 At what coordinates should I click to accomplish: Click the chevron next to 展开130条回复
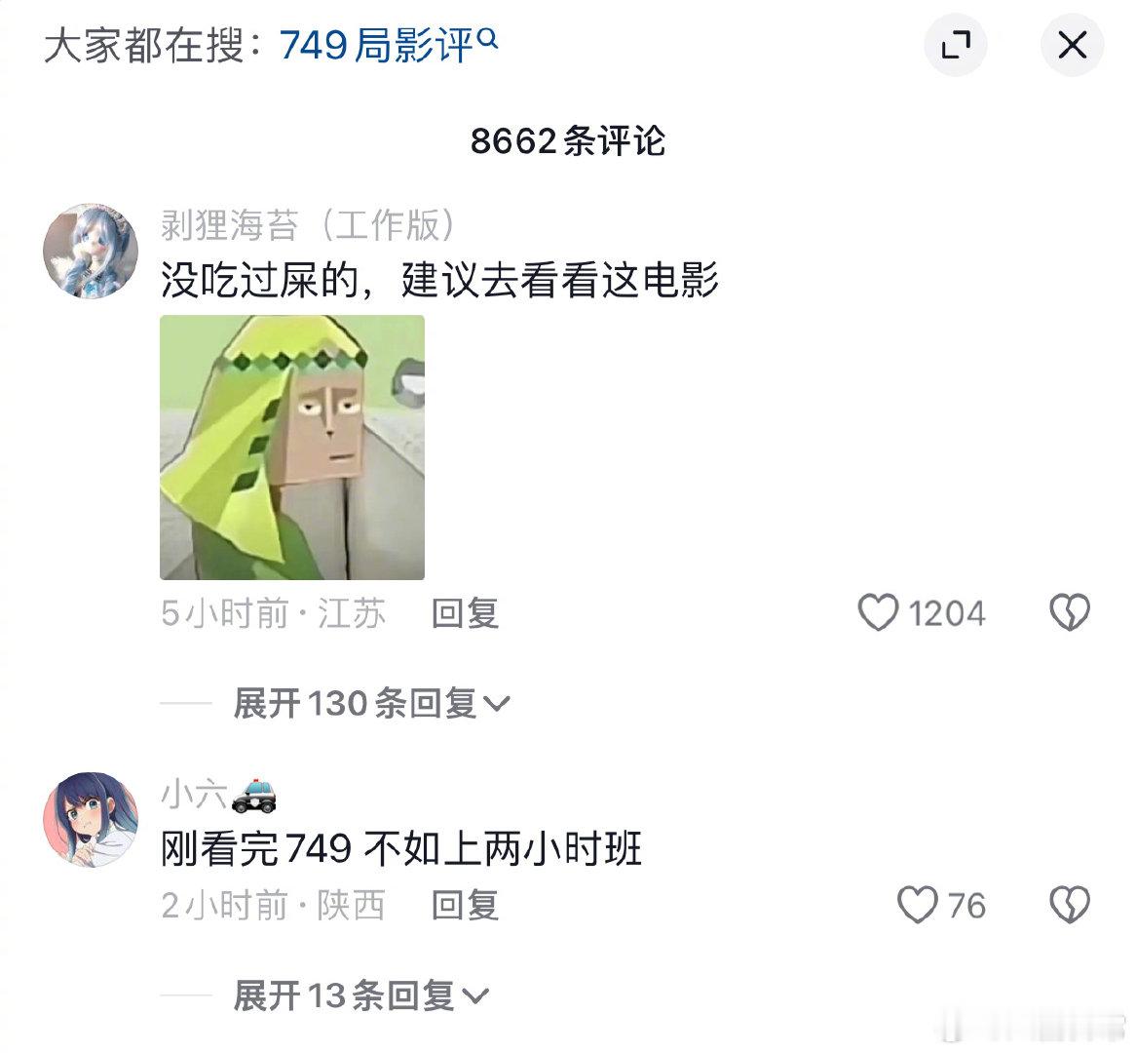click(496, 703)
